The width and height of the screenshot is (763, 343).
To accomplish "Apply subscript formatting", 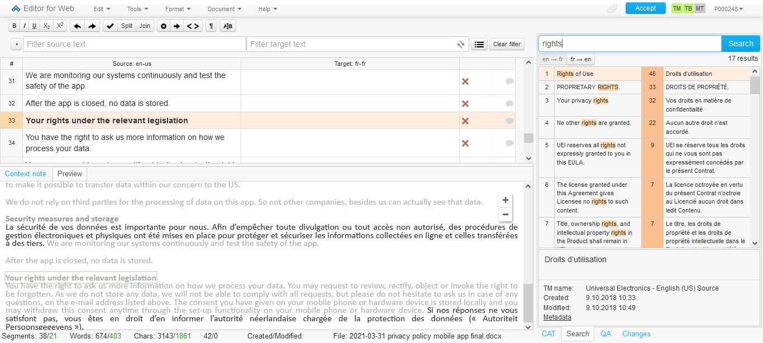I will [x=46, y=26].
